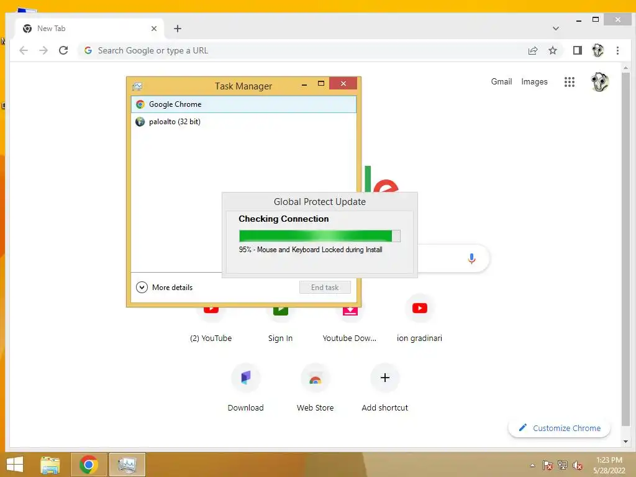Screen dimensions: 636x477
Task: Open the Chrome side panel icon
Action: click(x=577, y=50)
